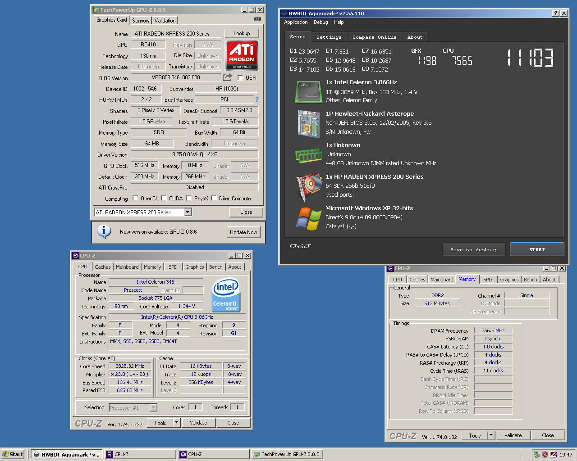Expand Tools dropdown arrow in CPU window

tap(177, 423)
